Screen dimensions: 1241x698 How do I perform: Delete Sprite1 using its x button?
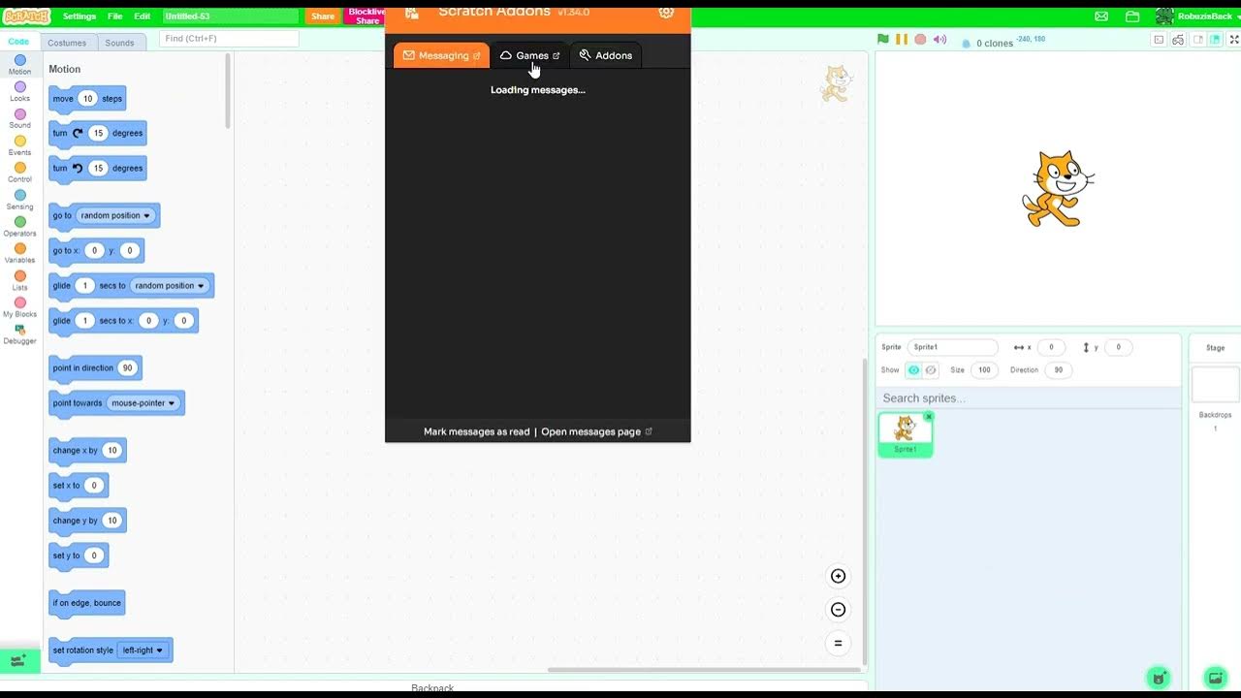pos(929,417)
